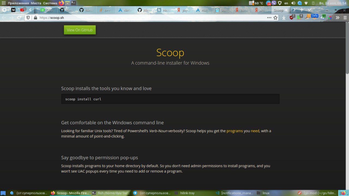This screenshot has height=196, width=349.
Task: Open the clock and calendar
Action: coord(333,3)
